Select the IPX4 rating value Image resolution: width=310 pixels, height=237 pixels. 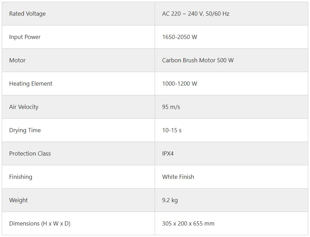tap(168, 154)
